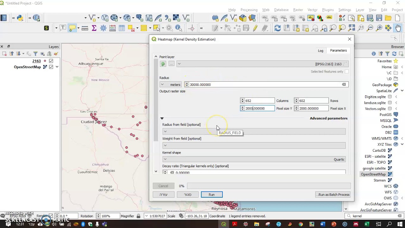Open the Processing menu

click(x=249, y=10)
